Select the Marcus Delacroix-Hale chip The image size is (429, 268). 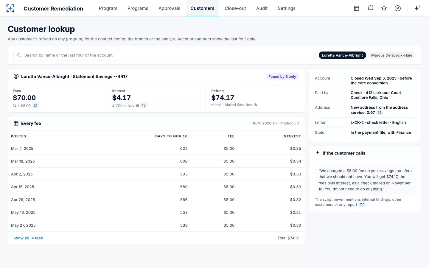point(392,55)
